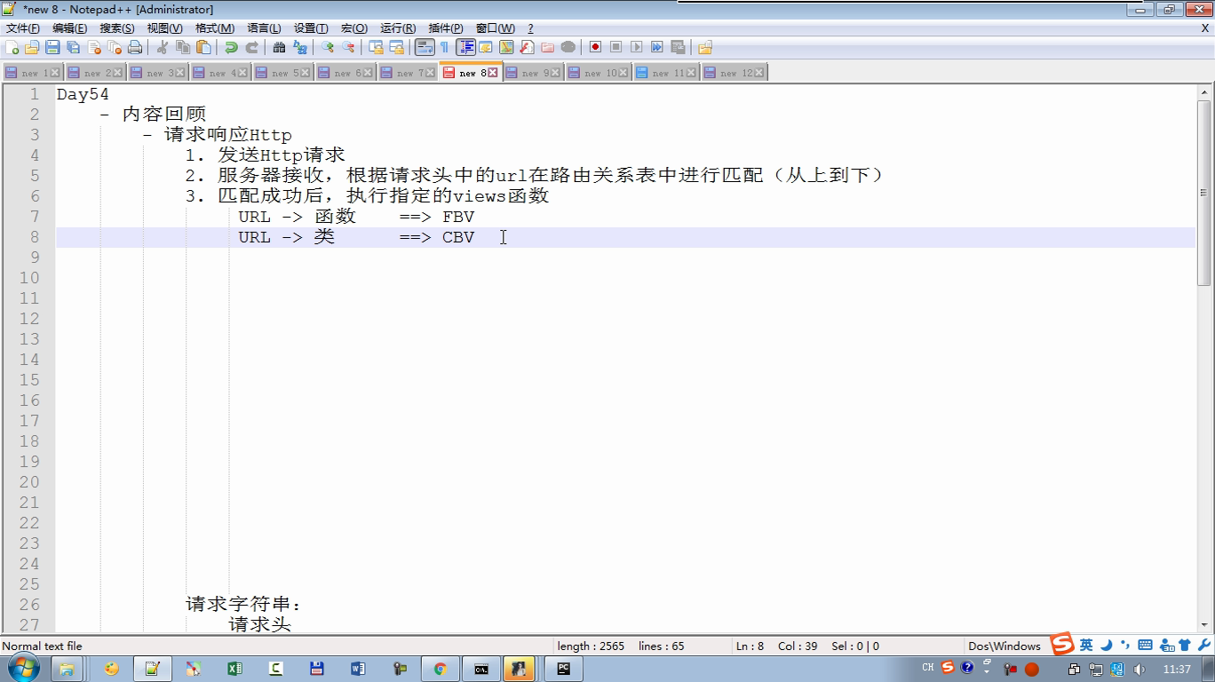Switch to the new 11 tab
Viewport: 1215px width, 682px height.
[x=667, y=73]
